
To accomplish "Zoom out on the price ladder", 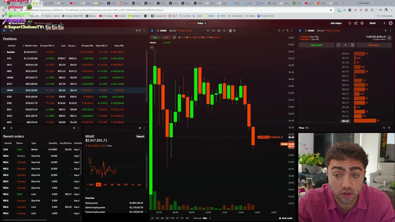I will (384, 128).
